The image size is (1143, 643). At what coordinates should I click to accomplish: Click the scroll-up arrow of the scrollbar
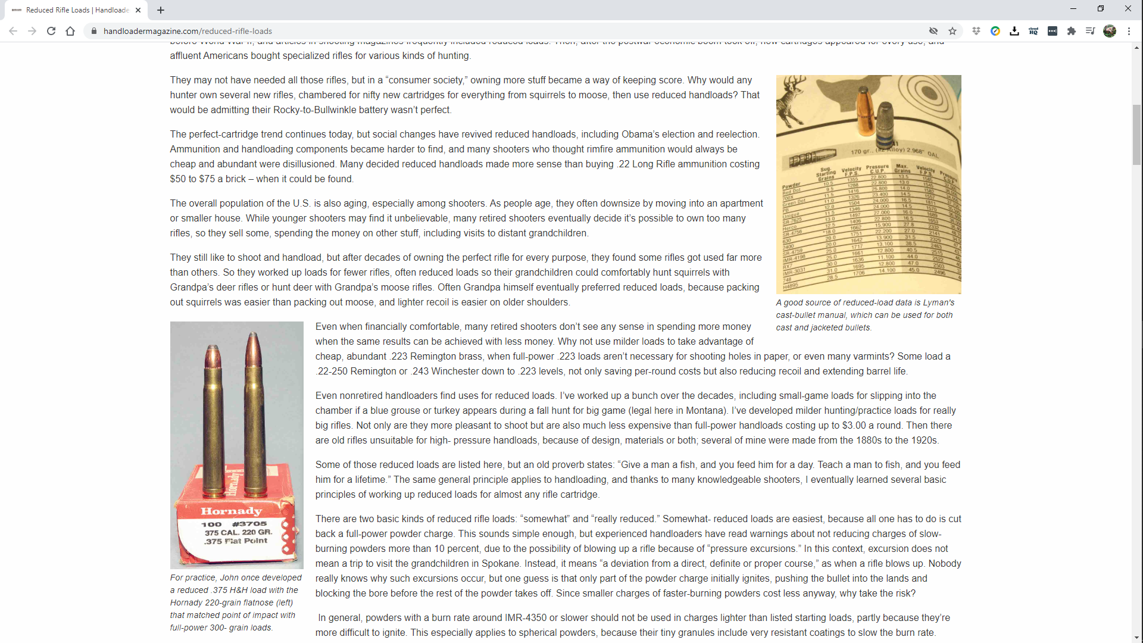click(x=1137, y=48)
